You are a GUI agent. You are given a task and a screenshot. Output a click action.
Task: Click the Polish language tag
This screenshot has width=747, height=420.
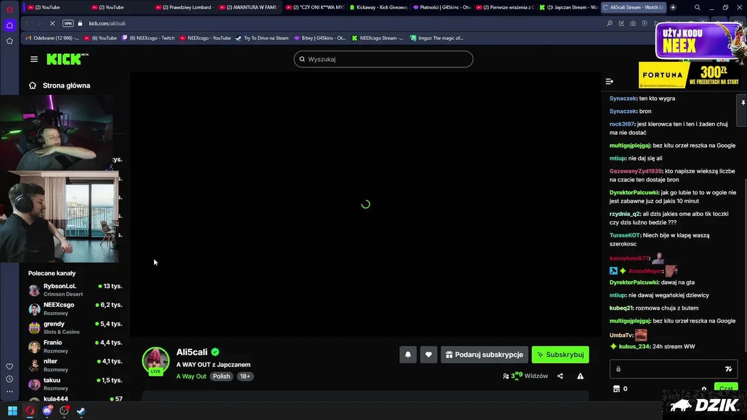[x=221, y=376]
